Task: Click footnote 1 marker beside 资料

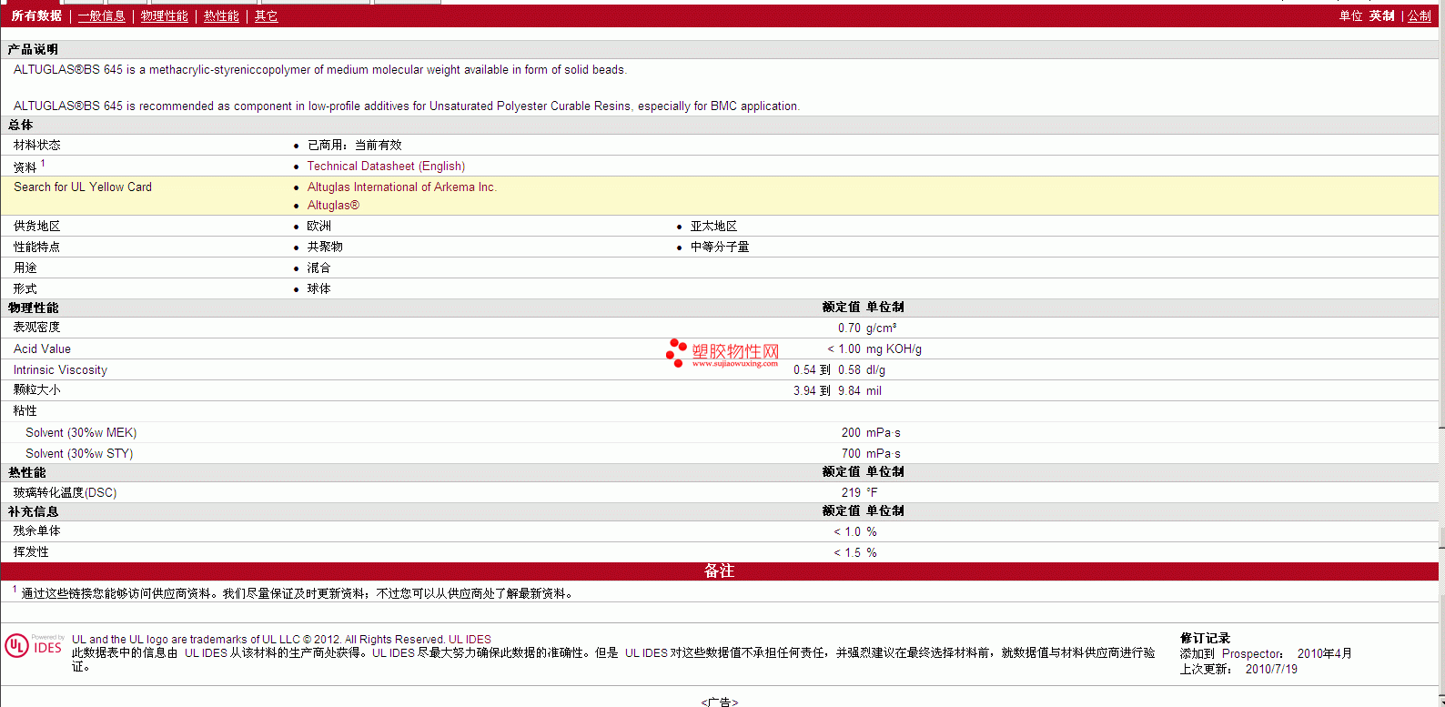Action: pos(43,164)
